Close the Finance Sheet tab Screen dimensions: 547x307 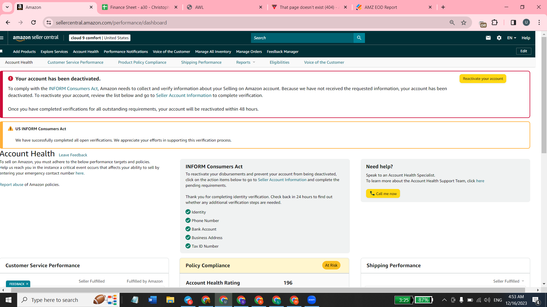(176, 7)
